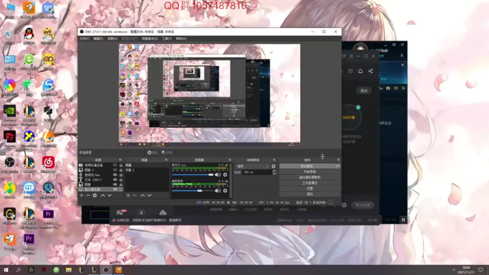Add a new source with the plus icon
Screen dimensions: 489x275
pyautogui.click(x=81, y=195)
